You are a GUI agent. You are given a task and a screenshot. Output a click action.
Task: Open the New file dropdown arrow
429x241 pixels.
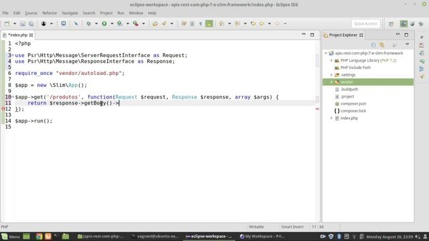point(15,24)
